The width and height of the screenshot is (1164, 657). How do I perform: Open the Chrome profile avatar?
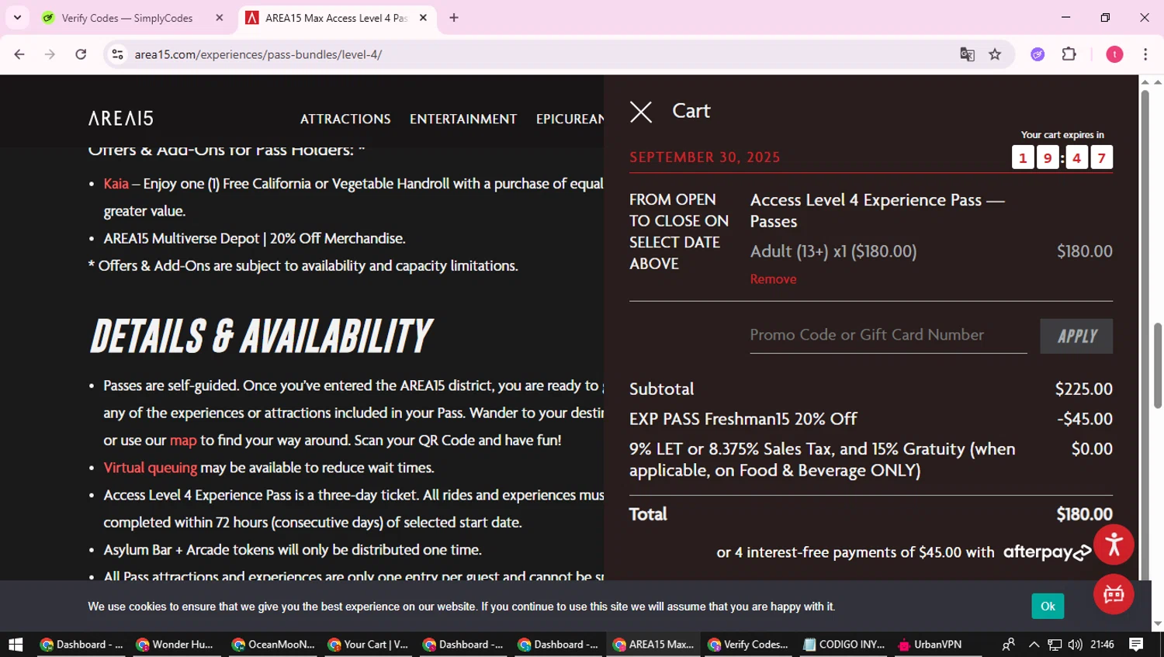tap(1114, 54)
